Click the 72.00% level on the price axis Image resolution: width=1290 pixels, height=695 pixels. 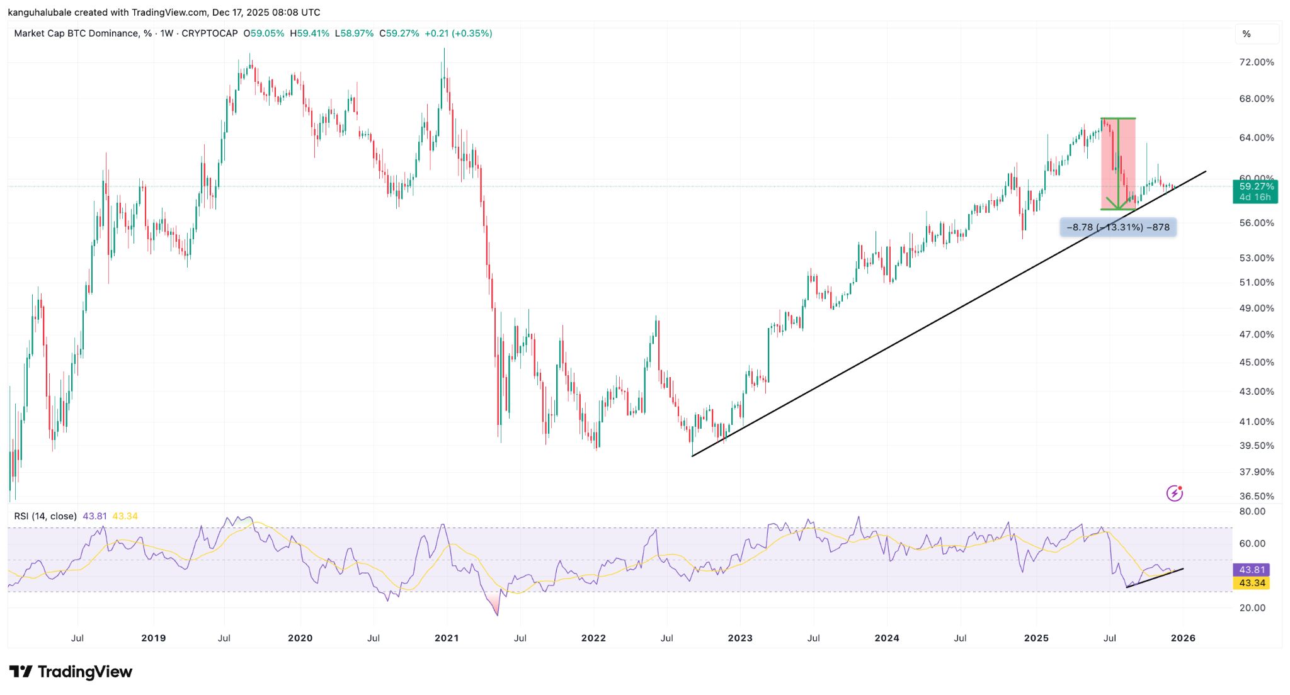pos(1256,62)
